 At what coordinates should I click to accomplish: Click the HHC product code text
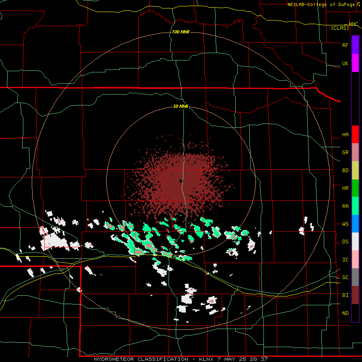[x=353, y=24]
